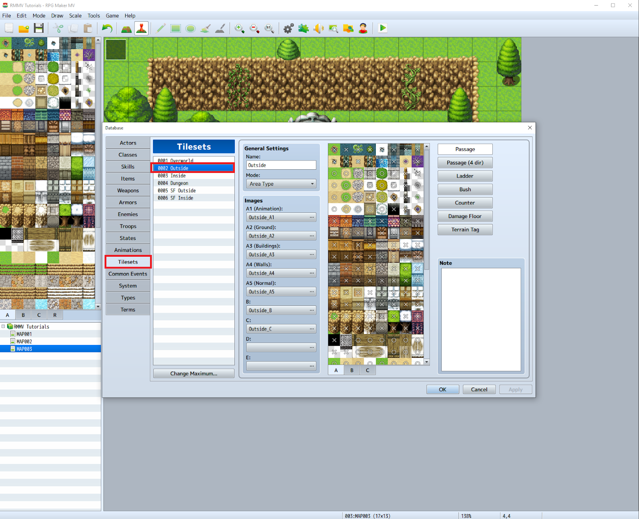This screenshot has height=519, width=639.
Task: Click Cancel in the Database dialog
Action: (x=479, y=389)
